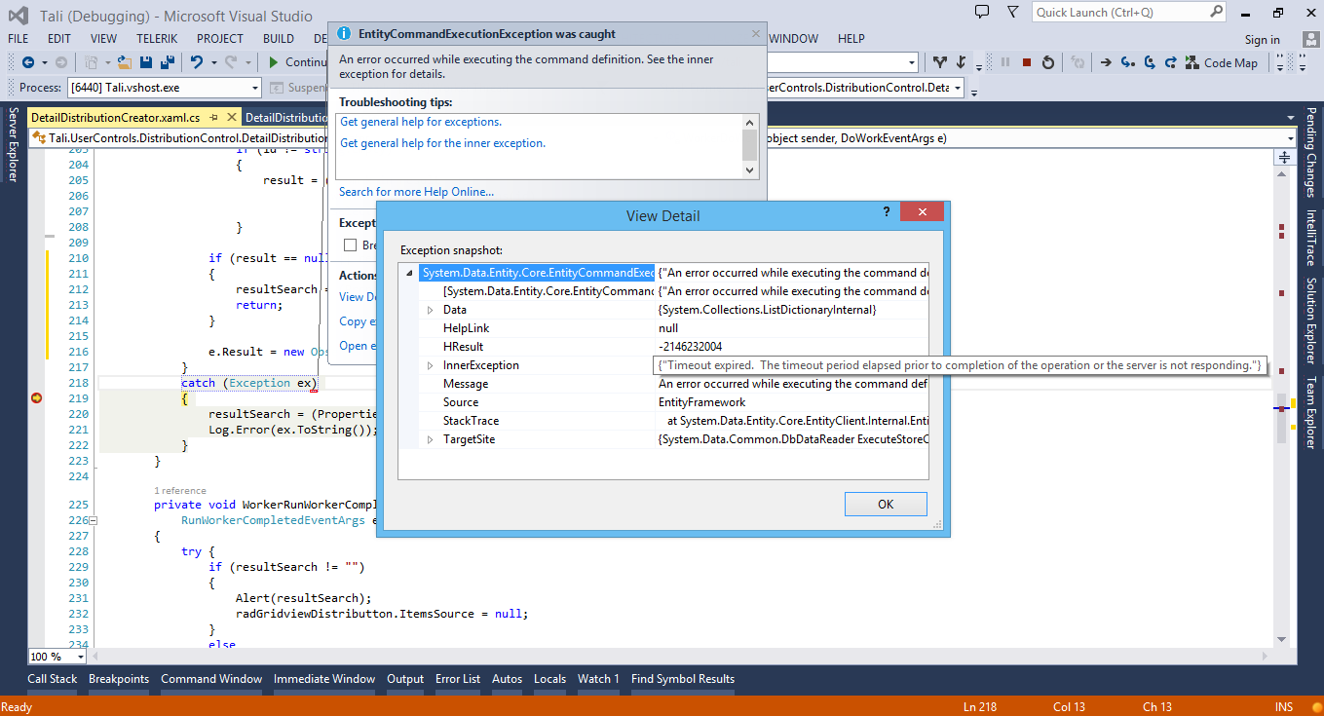
Task: Open the VIEW menu
Action: pos(103,39)
